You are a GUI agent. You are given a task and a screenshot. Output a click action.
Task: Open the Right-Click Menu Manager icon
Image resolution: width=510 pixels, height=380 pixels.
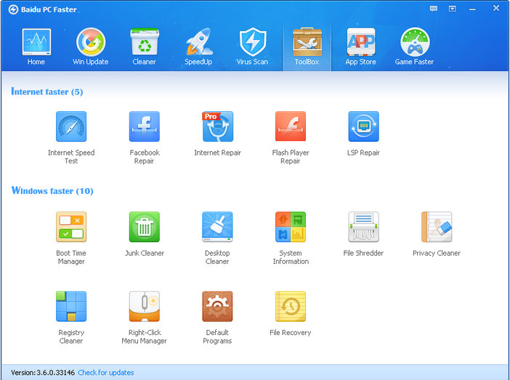(145, 307)
